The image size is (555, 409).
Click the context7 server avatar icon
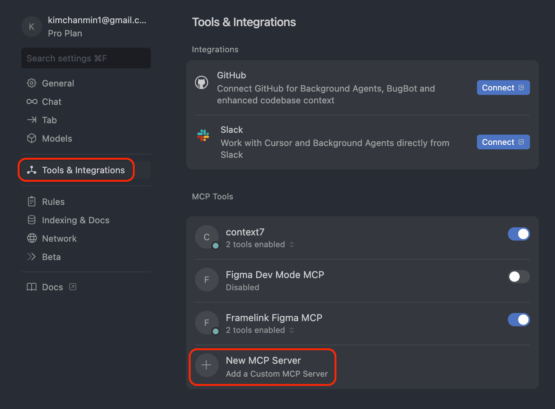pos(207,237)
